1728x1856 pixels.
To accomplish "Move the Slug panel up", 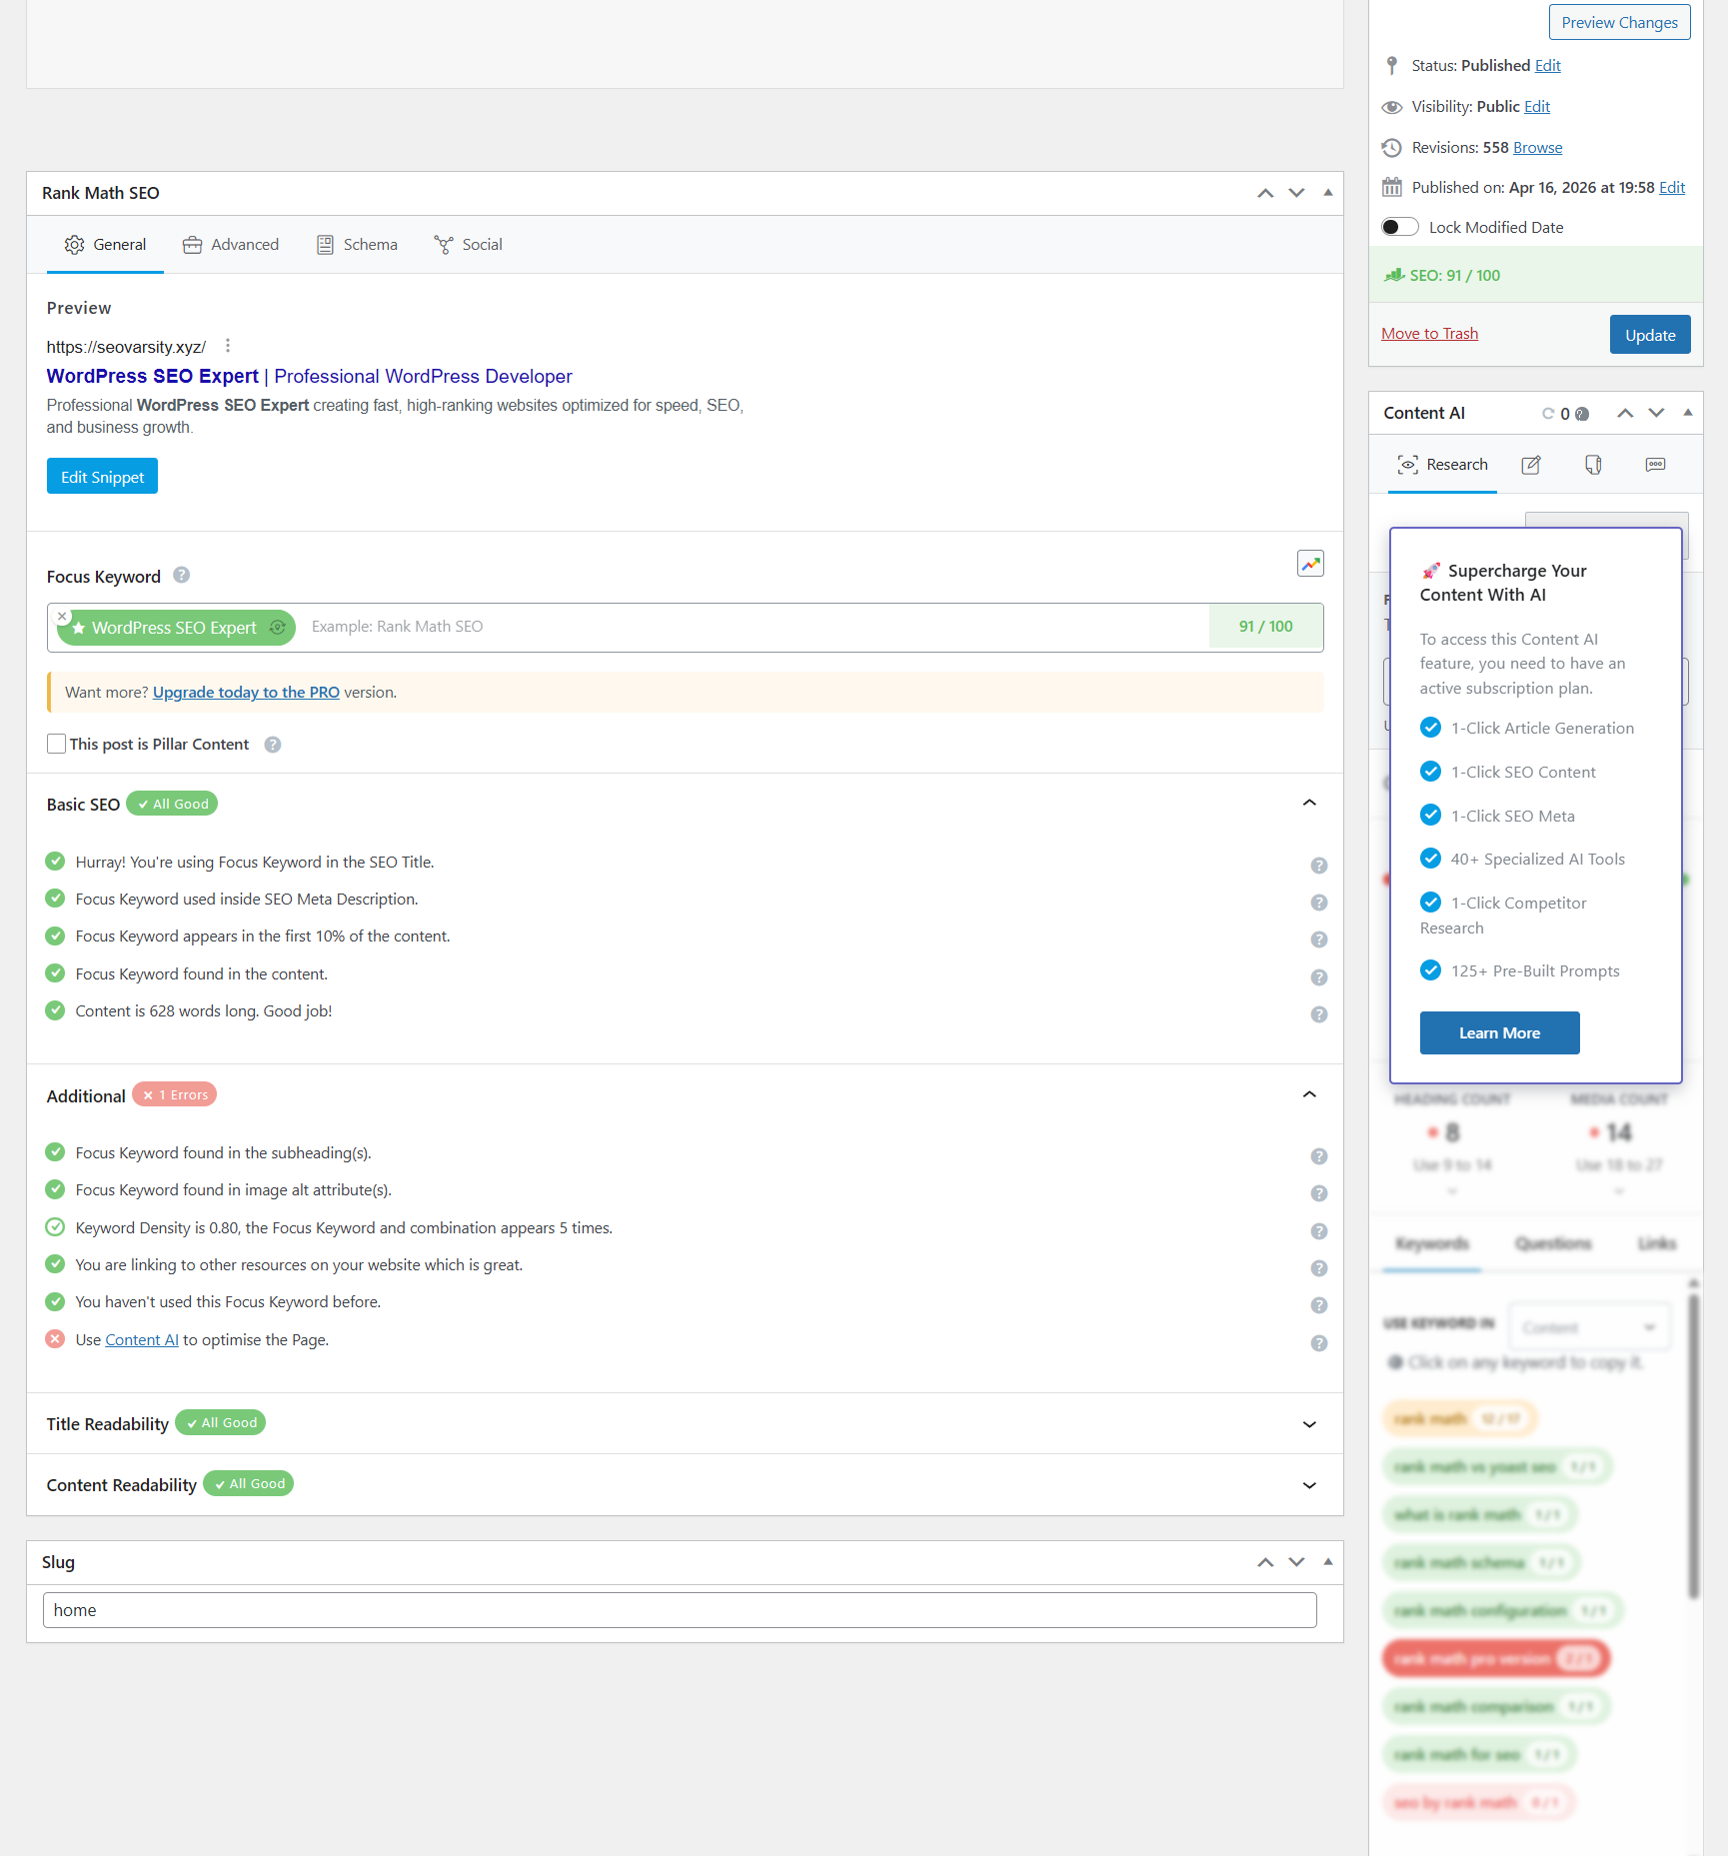I will [x=1265, y=1562].
